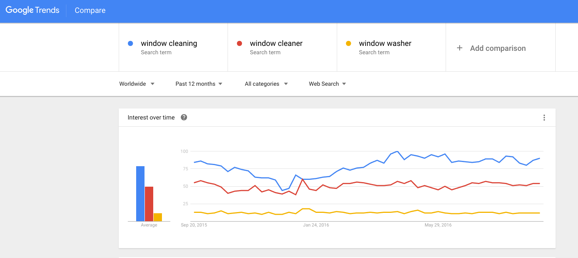Edit the window cleaner search term
Screen dimensions: 578x258
click(282, 47)
